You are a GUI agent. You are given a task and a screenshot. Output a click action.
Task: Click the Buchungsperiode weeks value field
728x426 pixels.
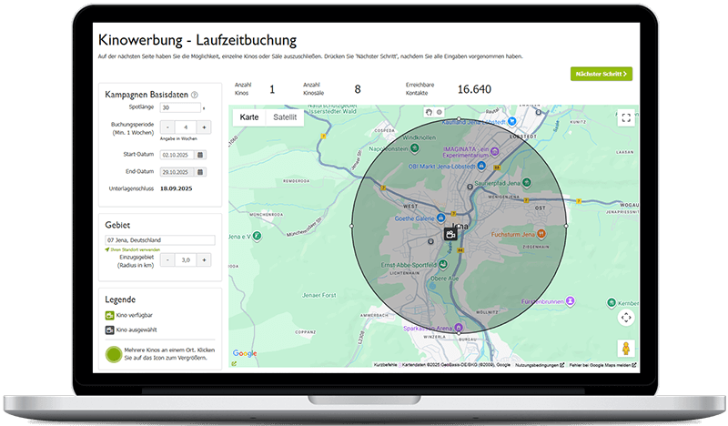coord(186,127)
